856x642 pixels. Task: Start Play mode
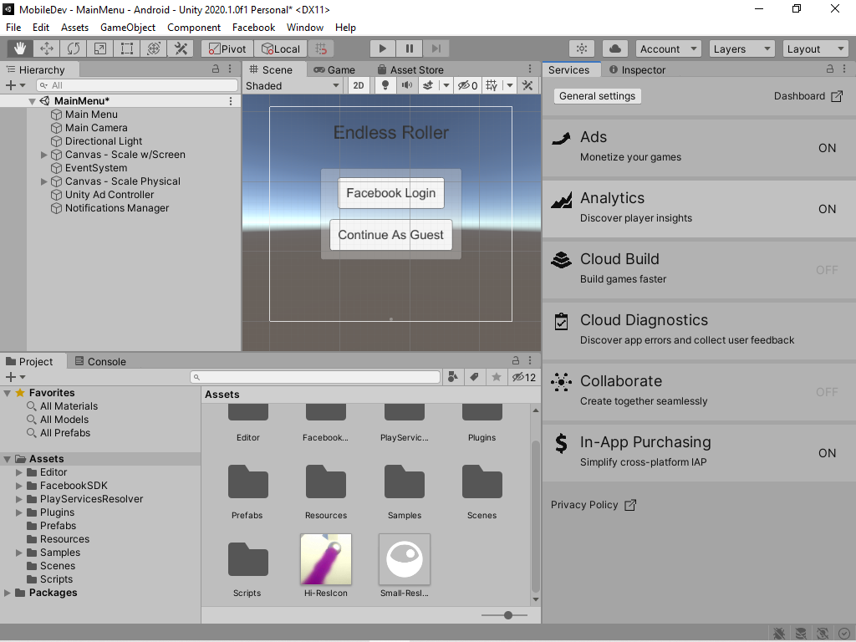383,48
